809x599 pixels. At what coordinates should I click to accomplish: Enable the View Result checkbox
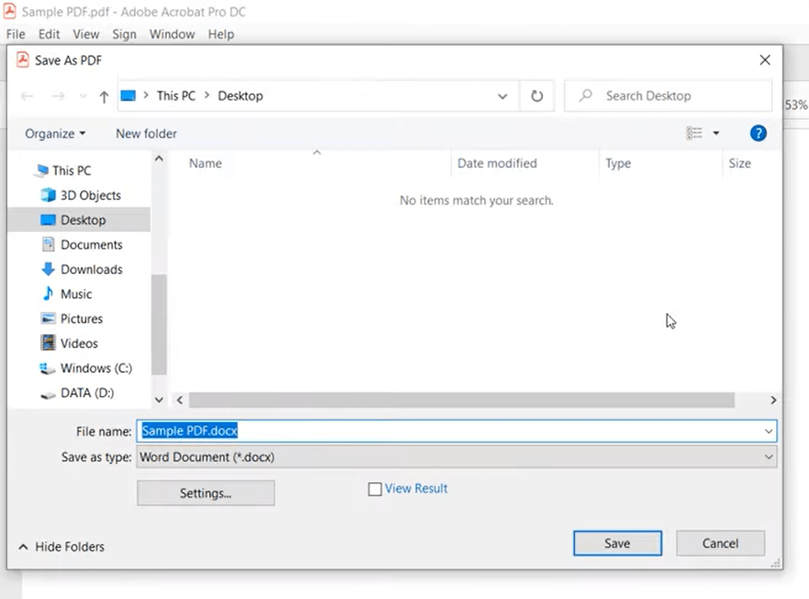375,488
